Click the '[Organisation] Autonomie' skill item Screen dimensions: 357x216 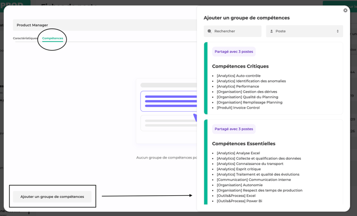click(239, 185)
